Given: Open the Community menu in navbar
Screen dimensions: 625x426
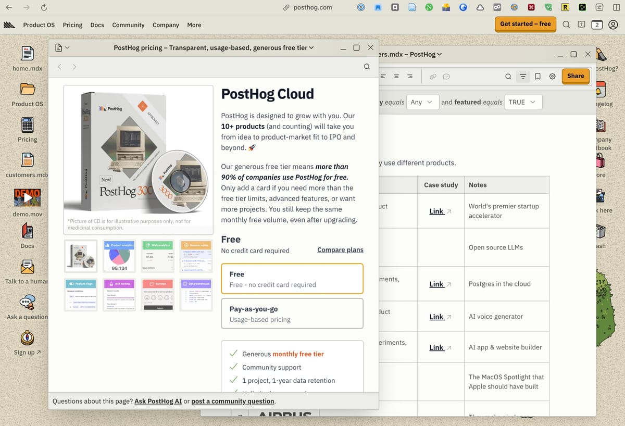Looking at the screenshot, I should tap(128, 25).
